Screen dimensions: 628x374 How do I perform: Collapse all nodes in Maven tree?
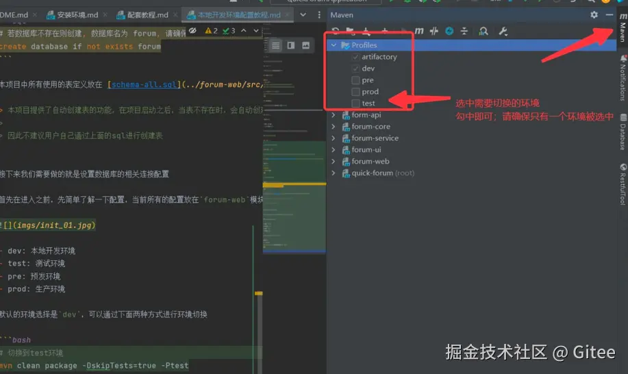464,31
